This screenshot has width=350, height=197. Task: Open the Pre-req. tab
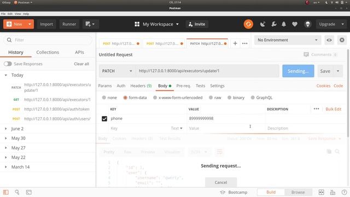tap(183, 86)
